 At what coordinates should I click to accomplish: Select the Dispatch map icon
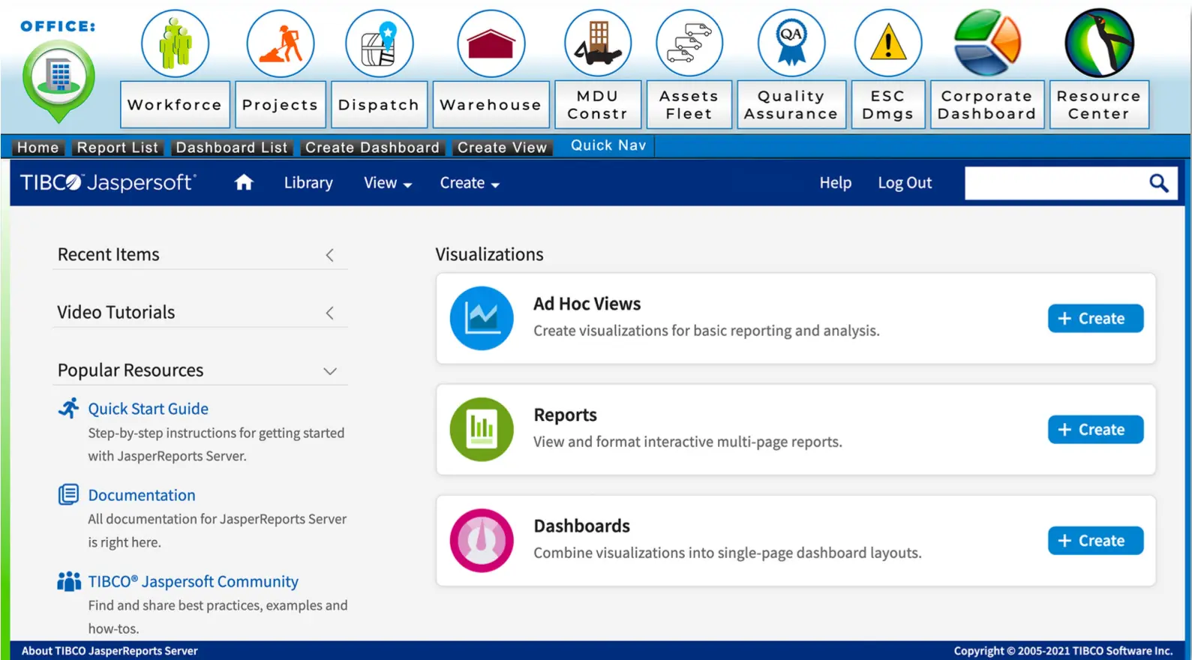(379, 43)
